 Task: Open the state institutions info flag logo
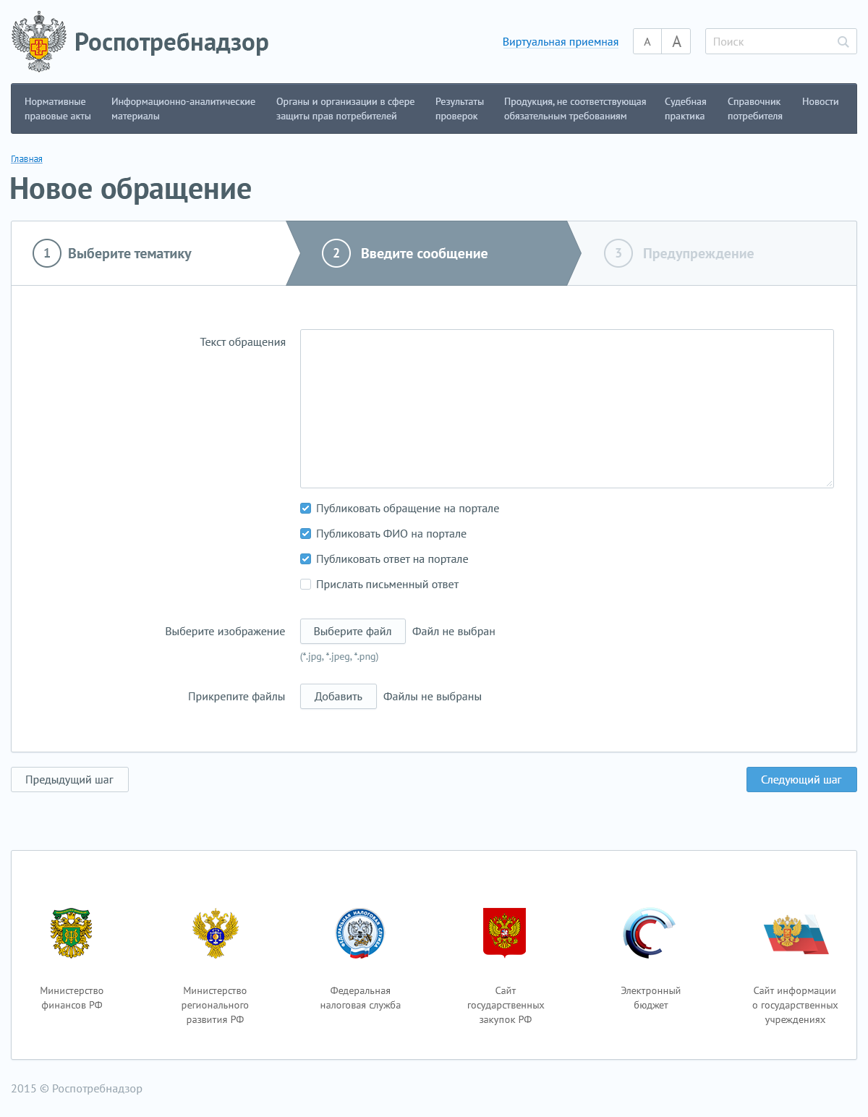click(795, 933)
